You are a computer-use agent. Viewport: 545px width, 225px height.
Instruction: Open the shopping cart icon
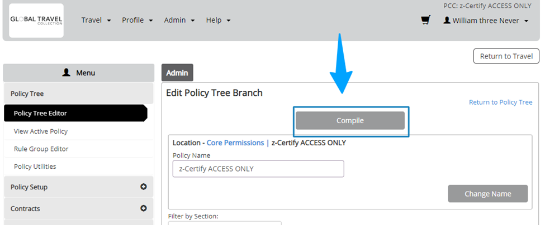[x=426, y=20]
